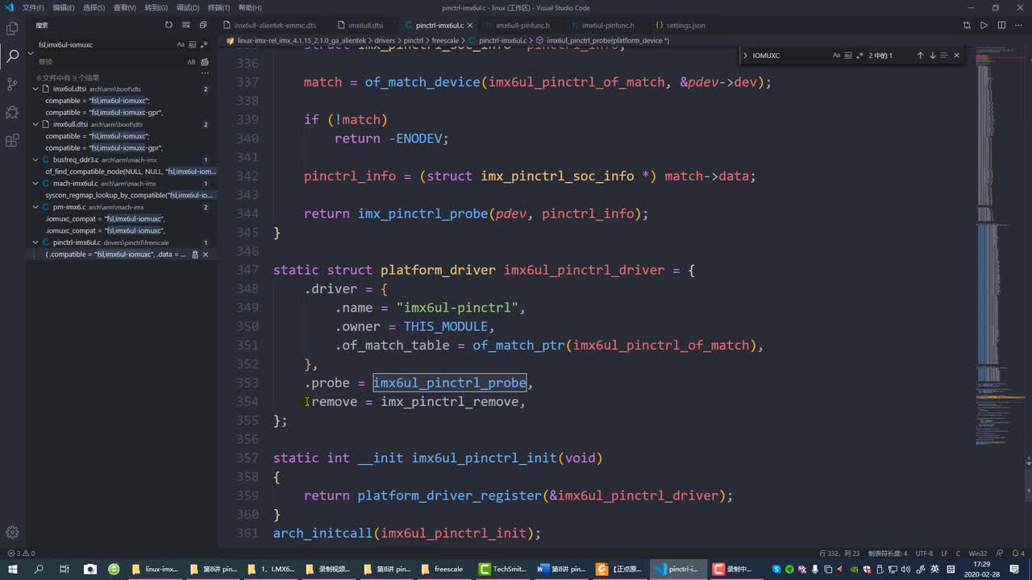
Task: Collapse the pinctrl-imx6ul.c result group
Action: (x=35, y=242)
